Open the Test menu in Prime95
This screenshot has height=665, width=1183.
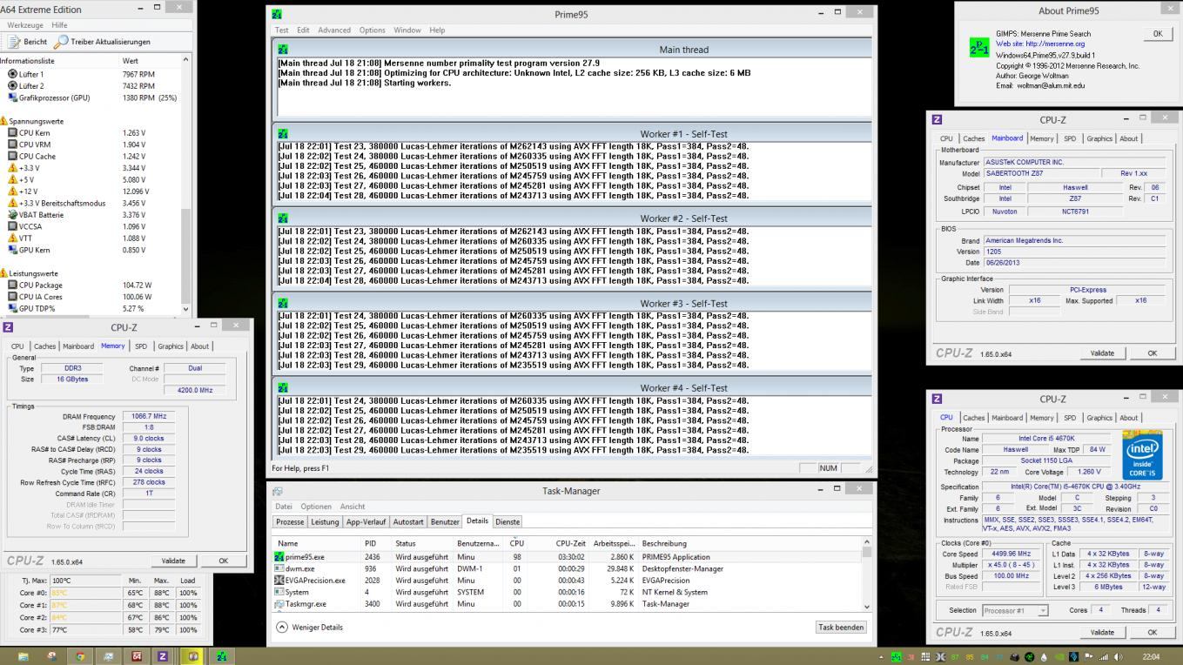pyautogui.click(x=282, y=30)
